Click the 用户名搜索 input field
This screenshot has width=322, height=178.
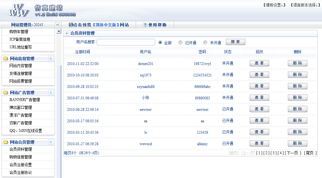coord(126,42)
